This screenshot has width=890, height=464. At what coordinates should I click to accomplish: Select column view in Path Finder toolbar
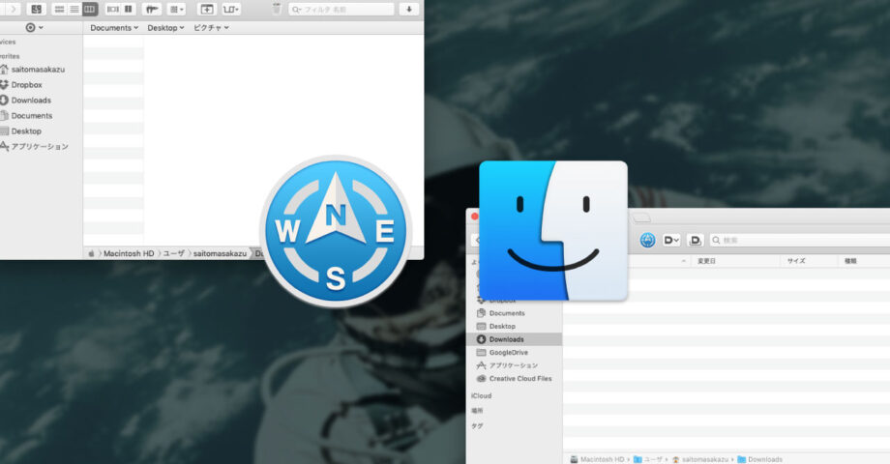[90, 9]
